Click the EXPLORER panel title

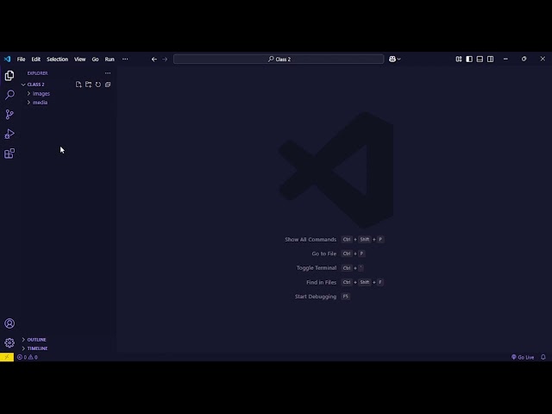38,73
